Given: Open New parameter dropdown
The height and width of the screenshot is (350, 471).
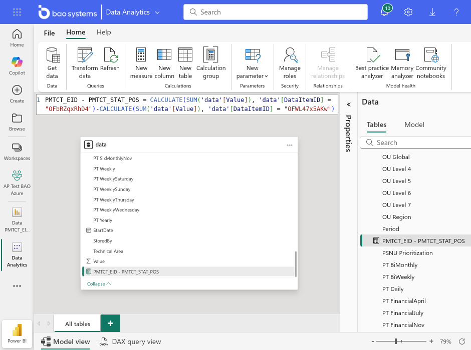Looking at the screenshot, I should pos(253,63).
